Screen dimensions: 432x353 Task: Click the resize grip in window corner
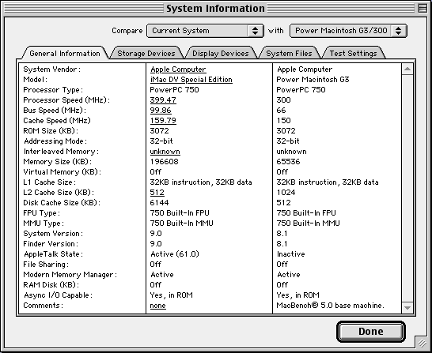click(x=422, y=343)
